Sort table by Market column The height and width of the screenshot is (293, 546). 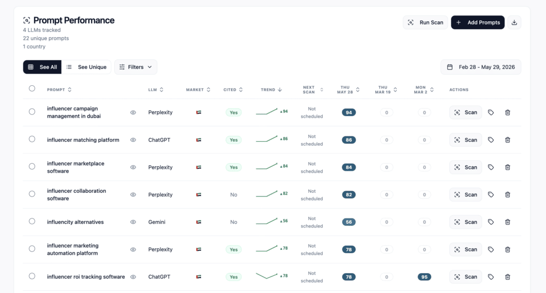[198, 90]
